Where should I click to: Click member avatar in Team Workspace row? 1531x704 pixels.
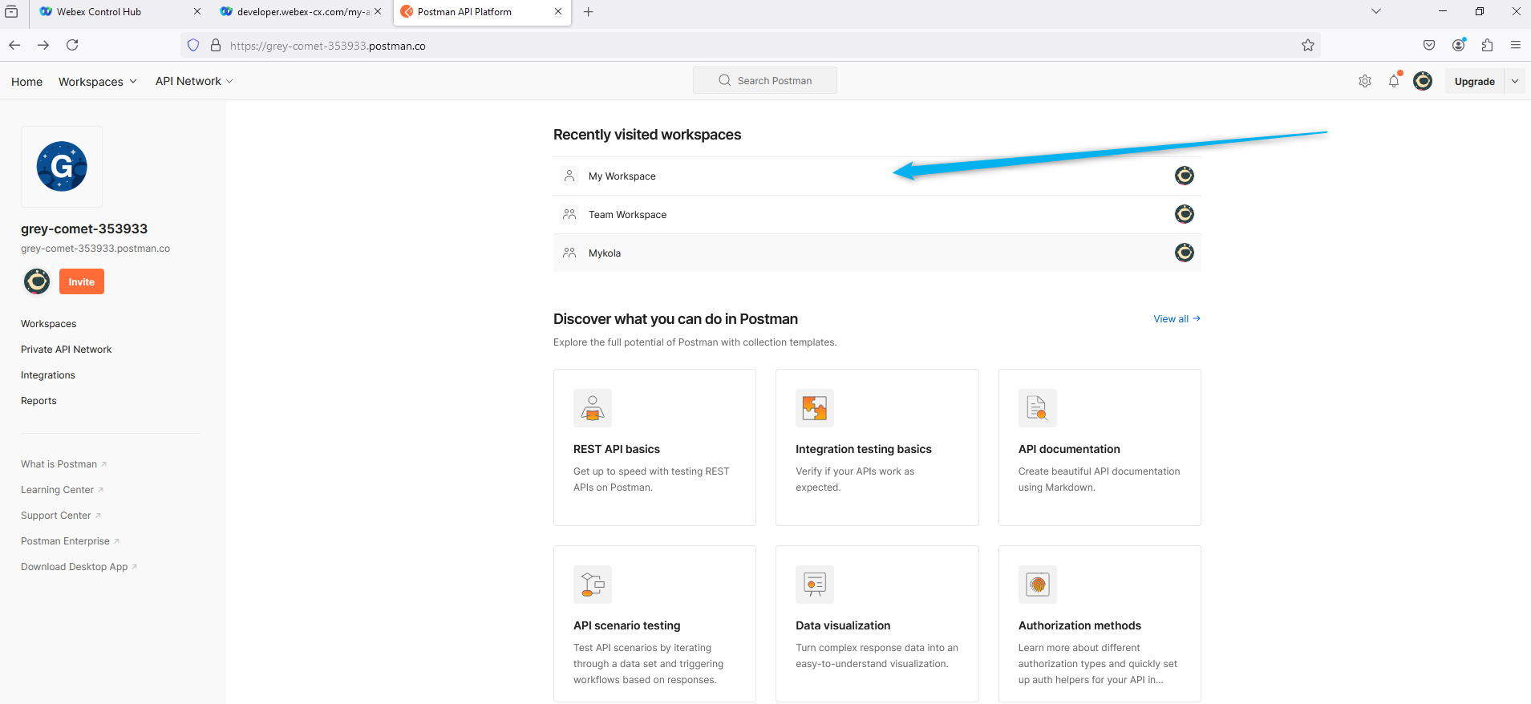[1185, 214]
